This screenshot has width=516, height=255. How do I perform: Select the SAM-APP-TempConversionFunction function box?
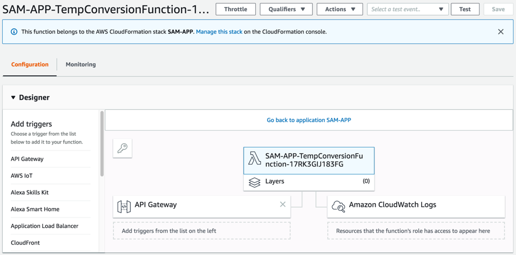[309, 161]
